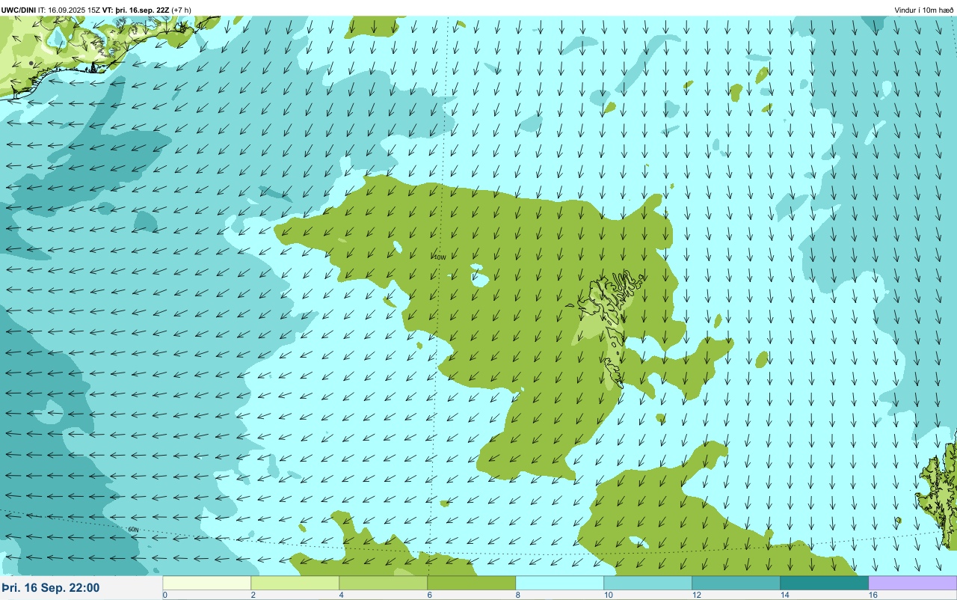Click the 'Vindur í 10m hæð' title text

(x=923, y=10)
